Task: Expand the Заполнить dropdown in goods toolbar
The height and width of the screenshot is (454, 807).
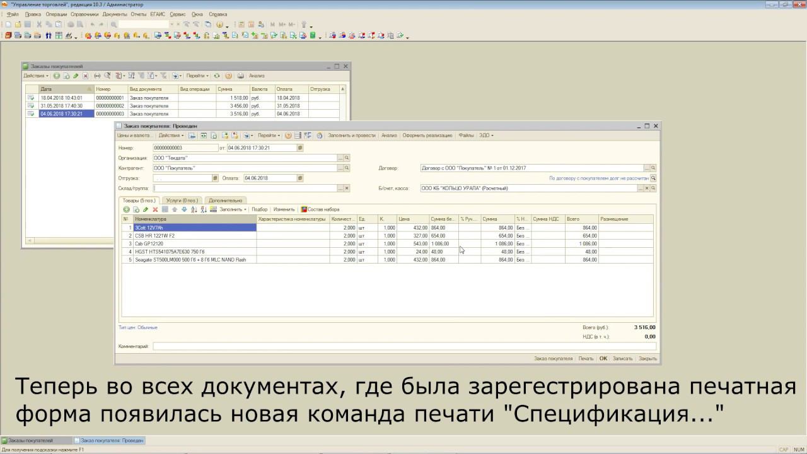Action: point(233,209)
